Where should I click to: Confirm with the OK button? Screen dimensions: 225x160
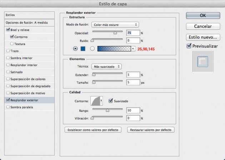pyautogui.click(x=203, y=15)
